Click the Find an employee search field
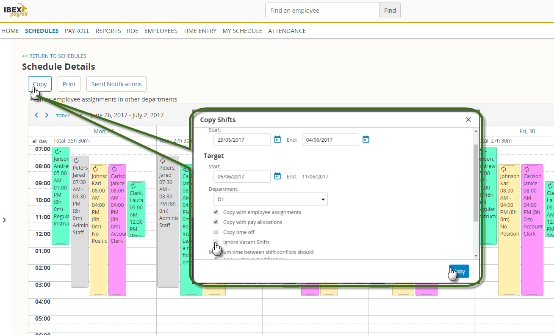 (322, 11)
